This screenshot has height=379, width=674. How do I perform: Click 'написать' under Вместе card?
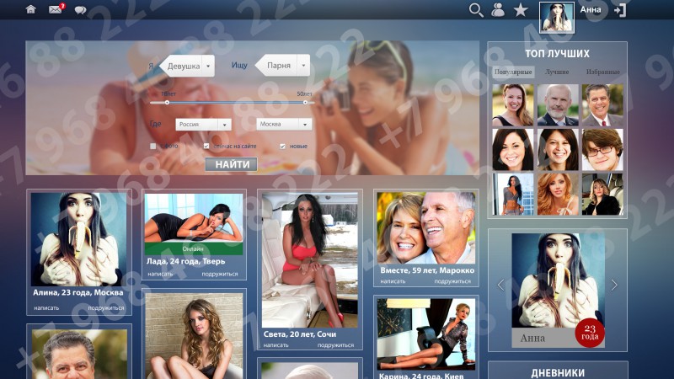[393, 281]
